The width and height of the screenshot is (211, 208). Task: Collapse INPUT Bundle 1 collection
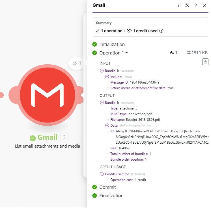[x=102, y=71]
